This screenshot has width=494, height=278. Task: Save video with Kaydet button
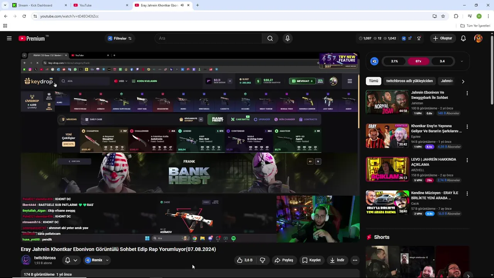coord(311,260)
